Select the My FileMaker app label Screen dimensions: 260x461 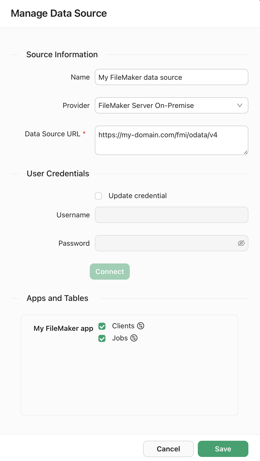[63, 328]
